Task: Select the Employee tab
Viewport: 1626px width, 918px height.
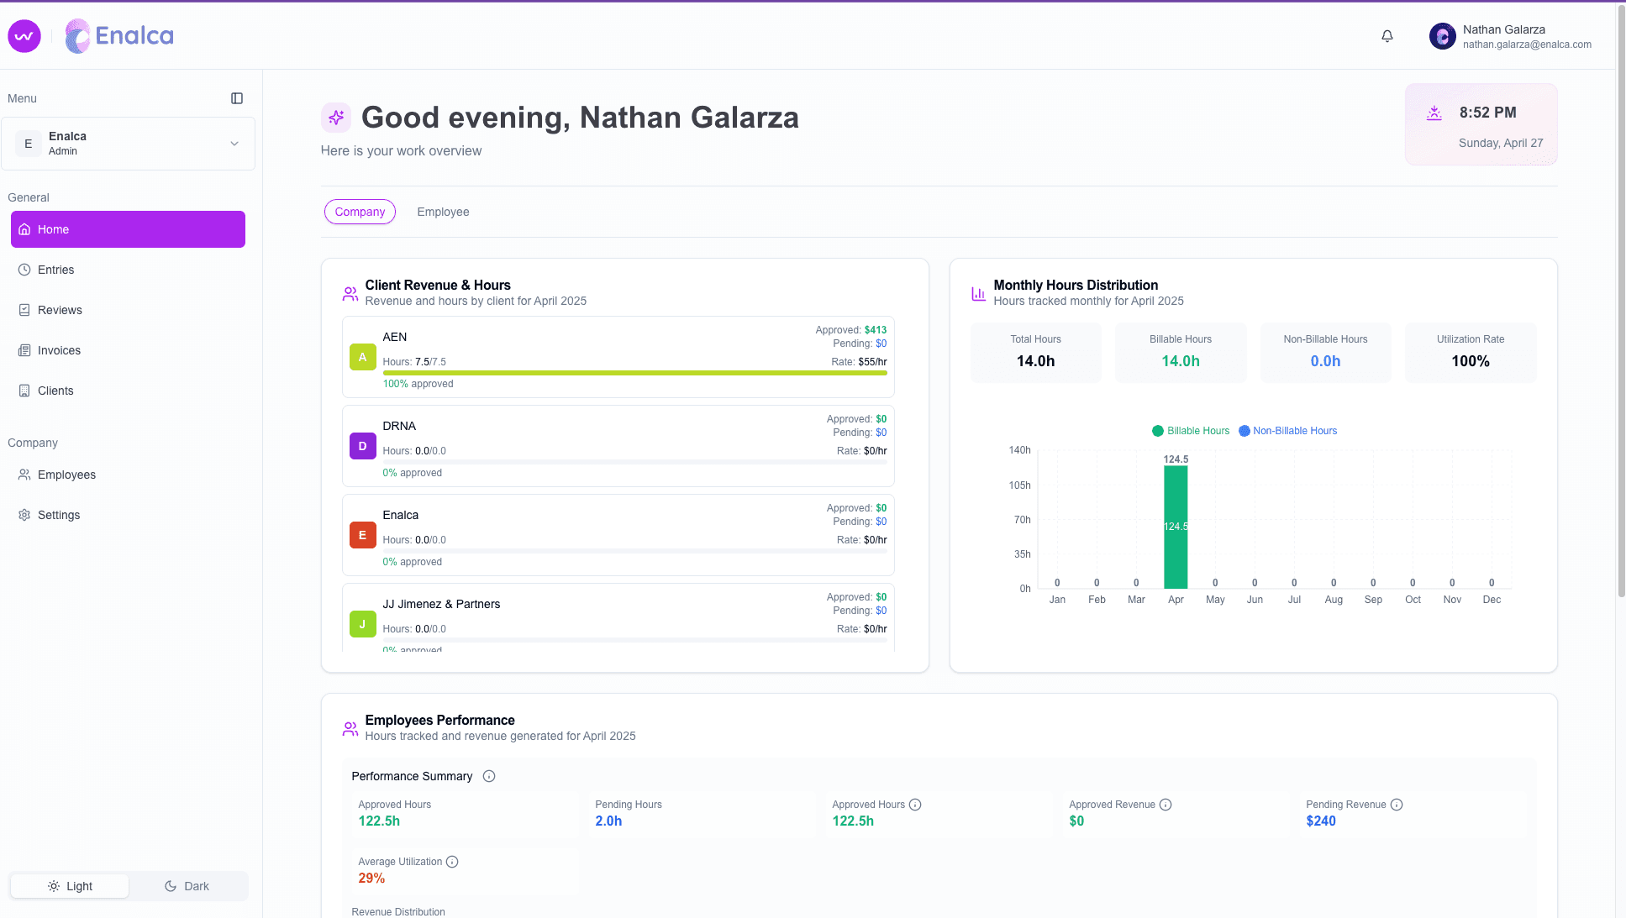Action: (443, 212)
